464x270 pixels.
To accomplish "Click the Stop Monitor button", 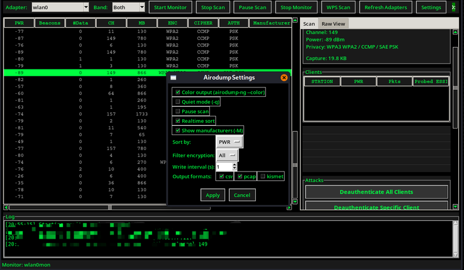I will (x=296, y=8).
